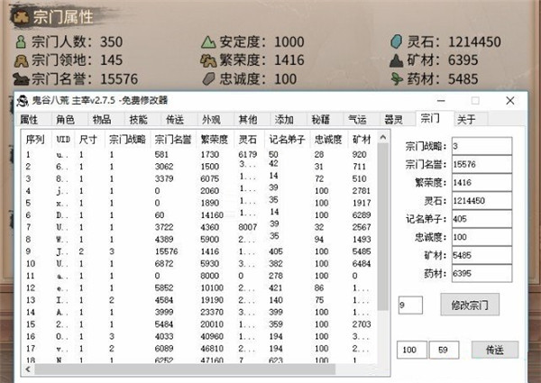
Task: Click the 灵石 column header
Action: 248,140
